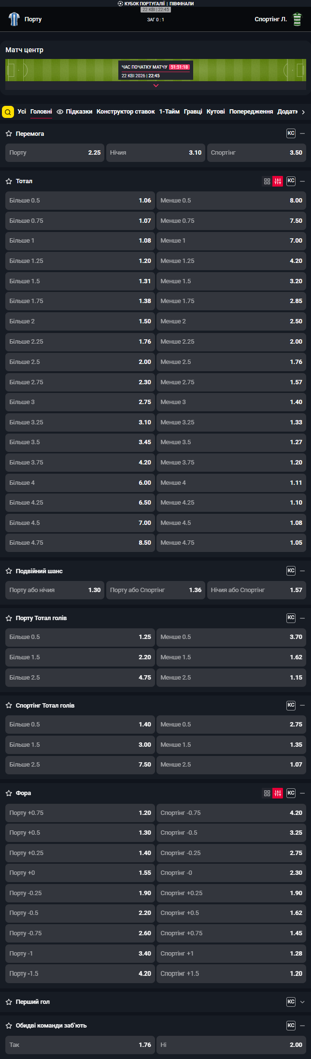This screenshot has height=1059, width=311.
Task: Switch to the 1-Тайм tab
Action: [170, 112]
